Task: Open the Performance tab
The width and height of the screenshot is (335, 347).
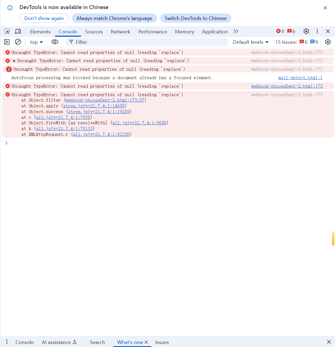Action: pyautogui.click(x=153, y=31)
